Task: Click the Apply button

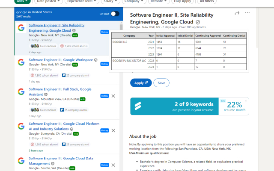Action: tap(141, 83)
